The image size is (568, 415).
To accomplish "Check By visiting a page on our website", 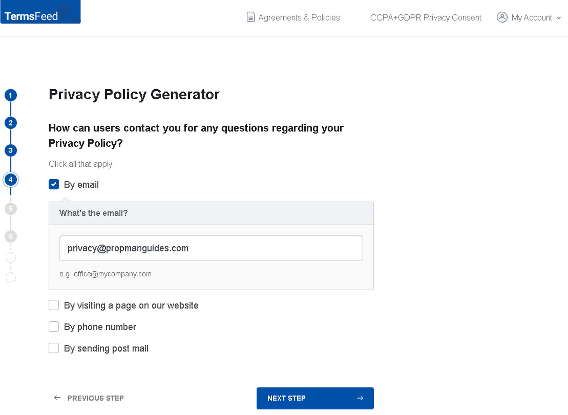I will 54,305.
